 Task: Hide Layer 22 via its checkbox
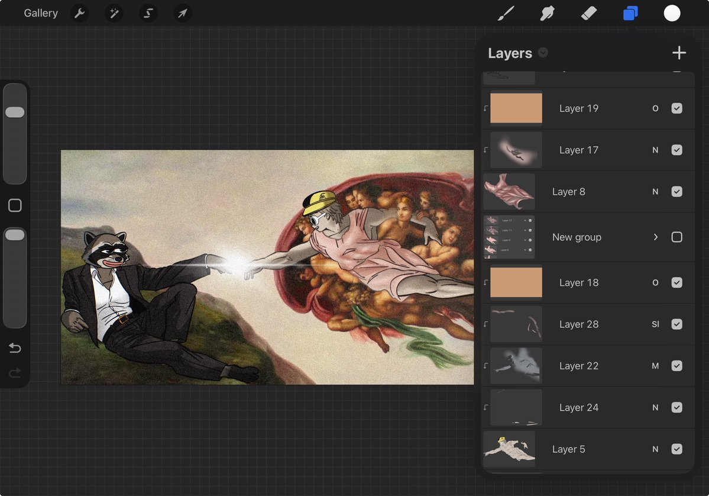pyautogui.click(x=676, y=366)
